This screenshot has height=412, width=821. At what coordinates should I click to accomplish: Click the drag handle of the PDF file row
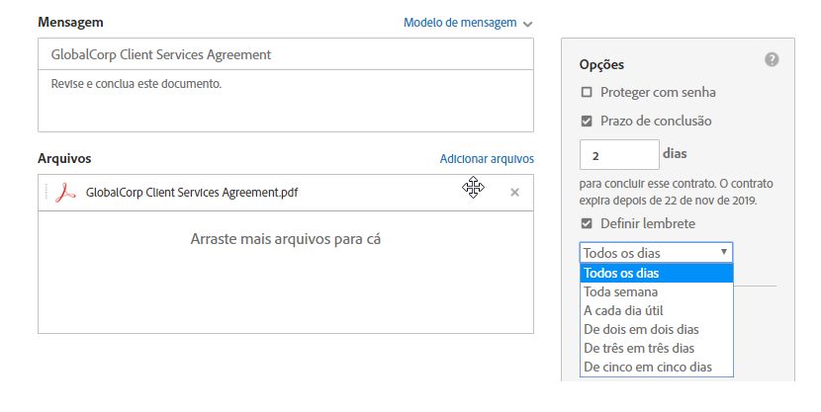pos(46,193)
